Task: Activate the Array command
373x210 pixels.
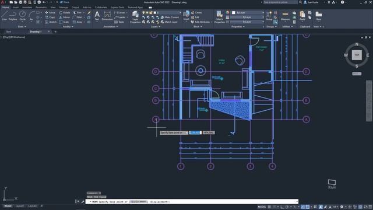Action: click(78, 22)
